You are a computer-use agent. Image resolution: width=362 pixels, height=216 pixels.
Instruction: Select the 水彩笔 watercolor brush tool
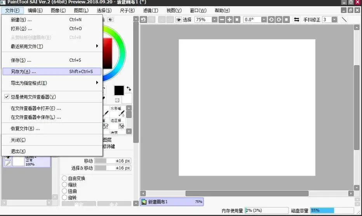[118, 111]
